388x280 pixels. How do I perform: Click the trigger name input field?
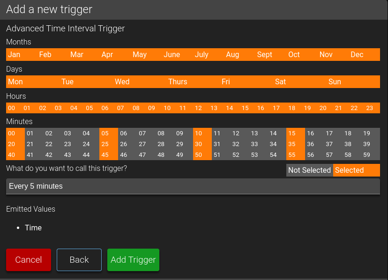193,186
